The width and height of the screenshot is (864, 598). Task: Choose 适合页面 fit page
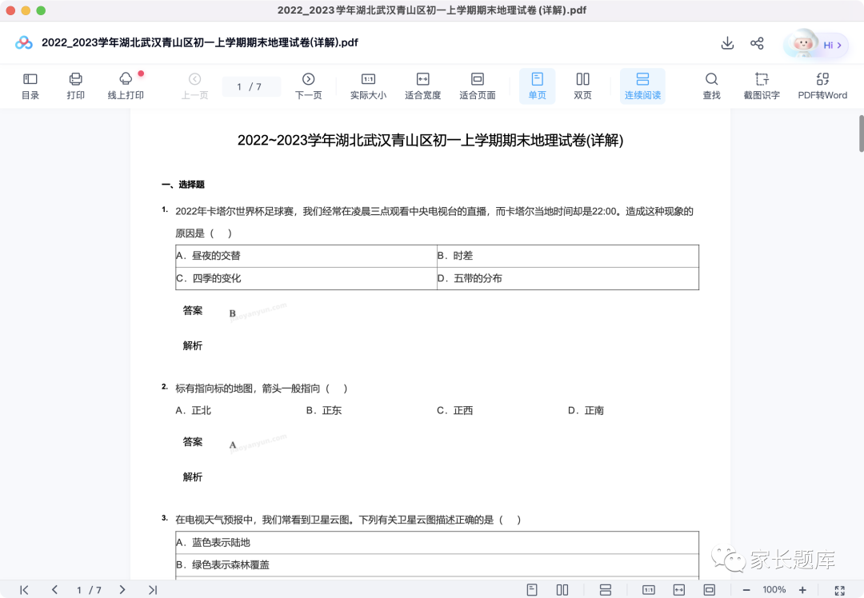tap(477, 86)
